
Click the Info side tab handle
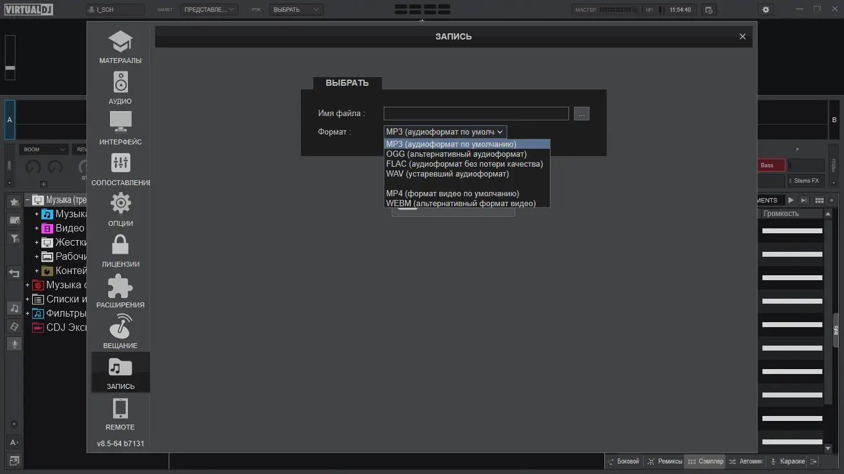click(836, 331)
